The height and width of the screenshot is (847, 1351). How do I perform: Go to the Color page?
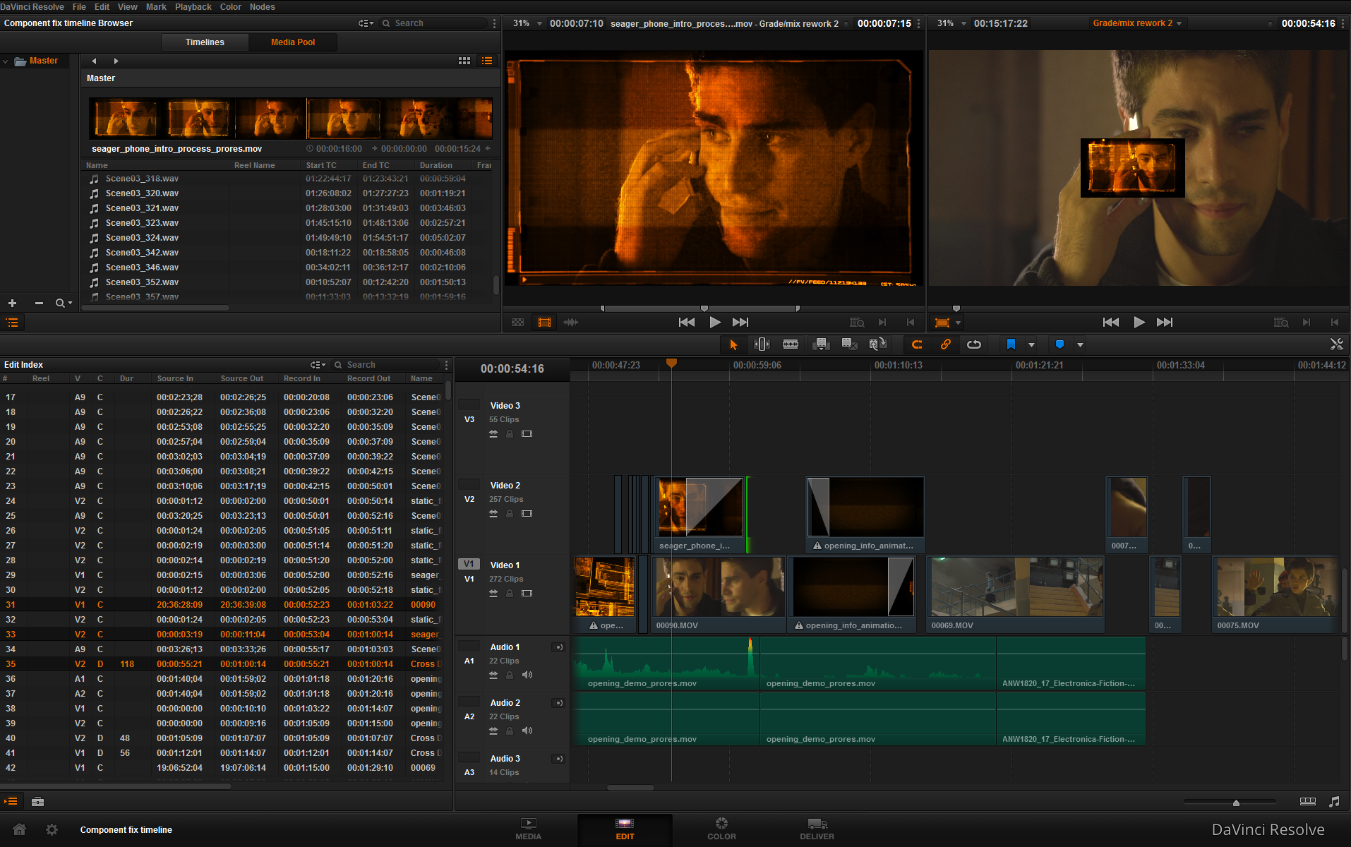(x=721, y=829)
